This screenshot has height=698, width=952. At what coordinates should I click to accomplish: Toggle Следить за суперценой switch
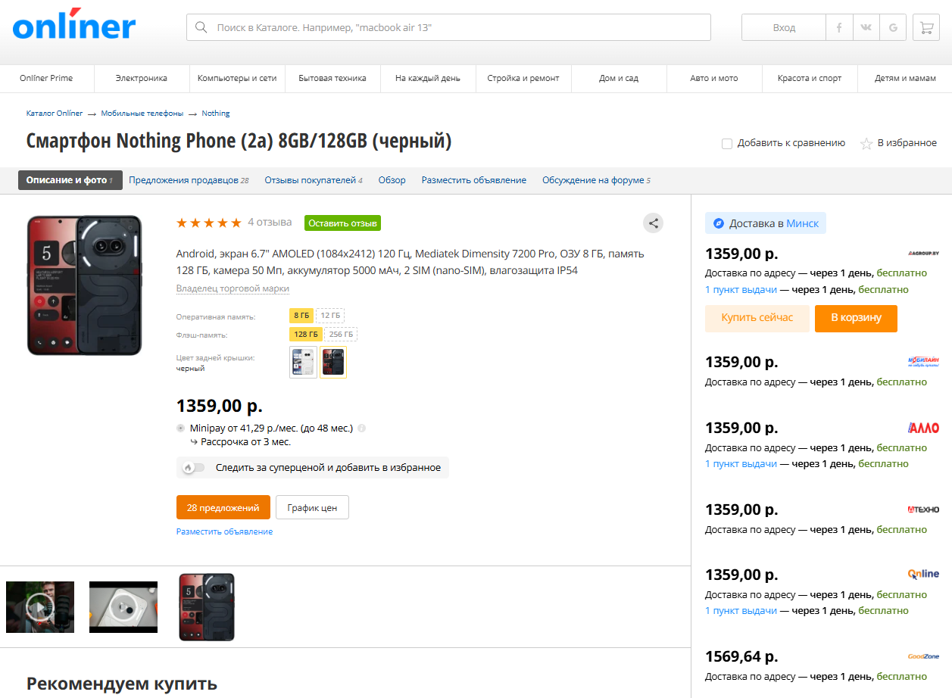tap(193, 468)
